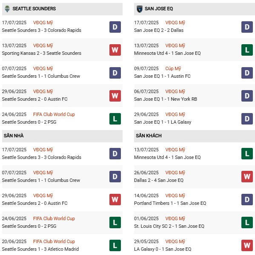Viewport: 255px width, 255px height.
Task: Click the L badge for Minnesota Utd 4-1 San Jose under San Jose EQ header
Action: [x=247, y=50]
